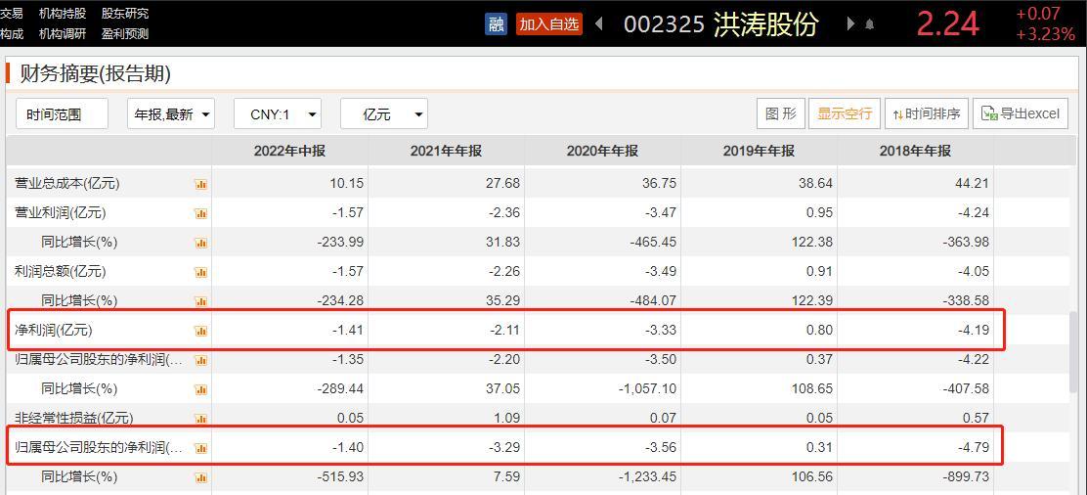Screen dimensions: 1087x495
Task: Open the 图形 chart view
Action: pos(781,113)
